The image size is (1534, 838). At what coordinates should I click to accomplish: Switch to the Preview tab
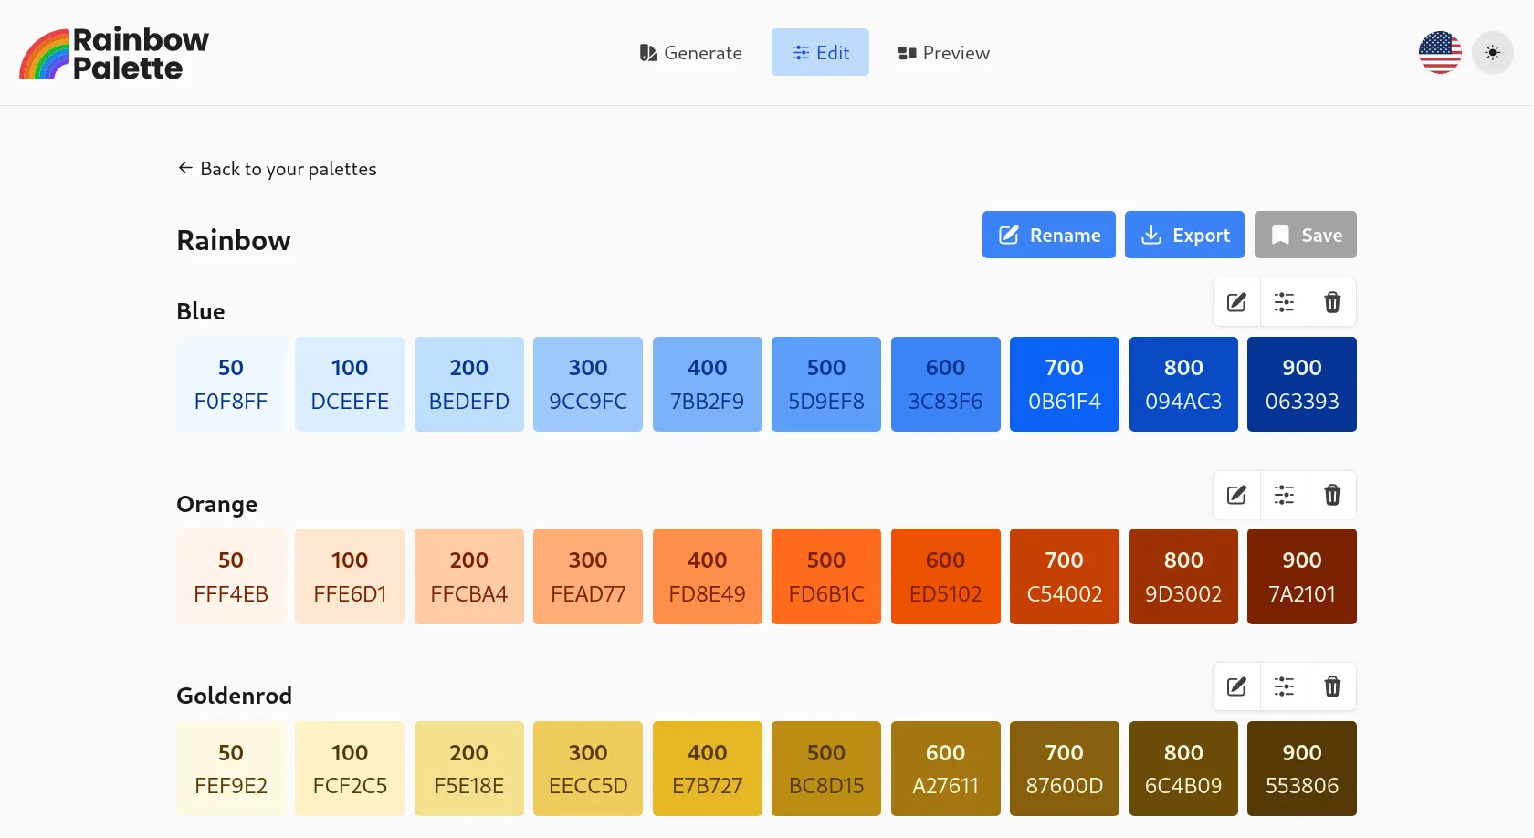click(x=942, y=52)
